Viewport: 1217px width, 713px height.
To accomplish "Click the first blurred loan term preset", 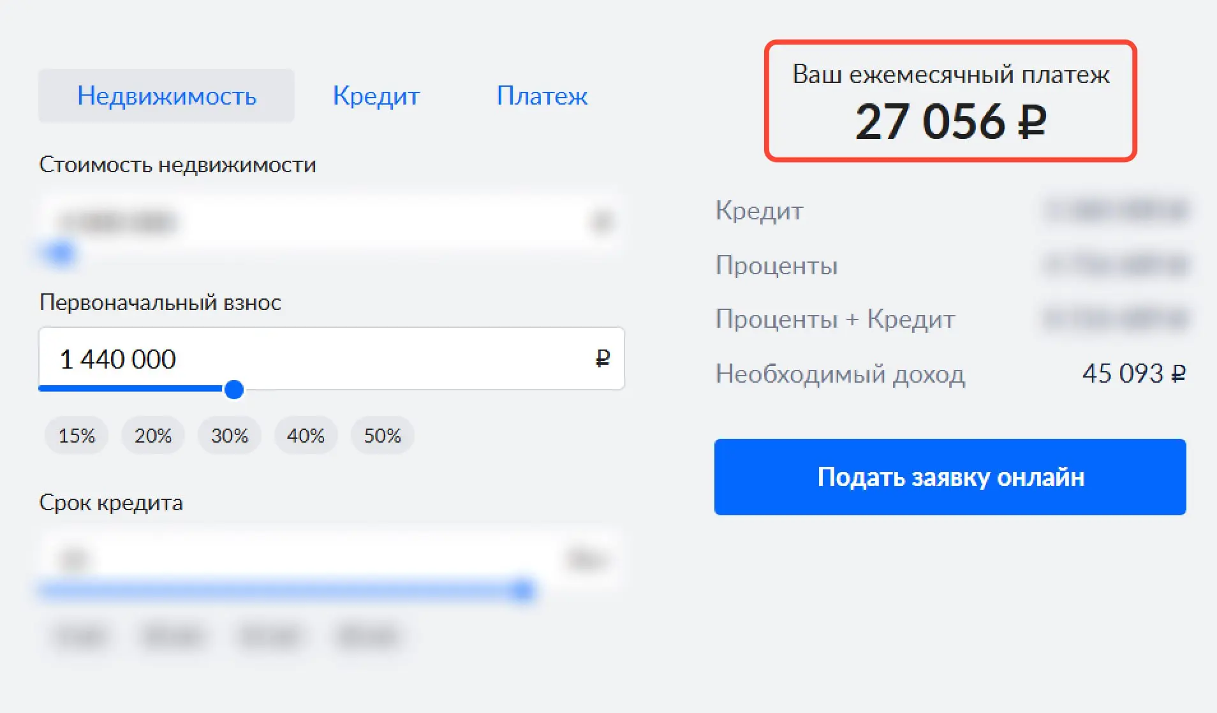I will pos(80,636).
